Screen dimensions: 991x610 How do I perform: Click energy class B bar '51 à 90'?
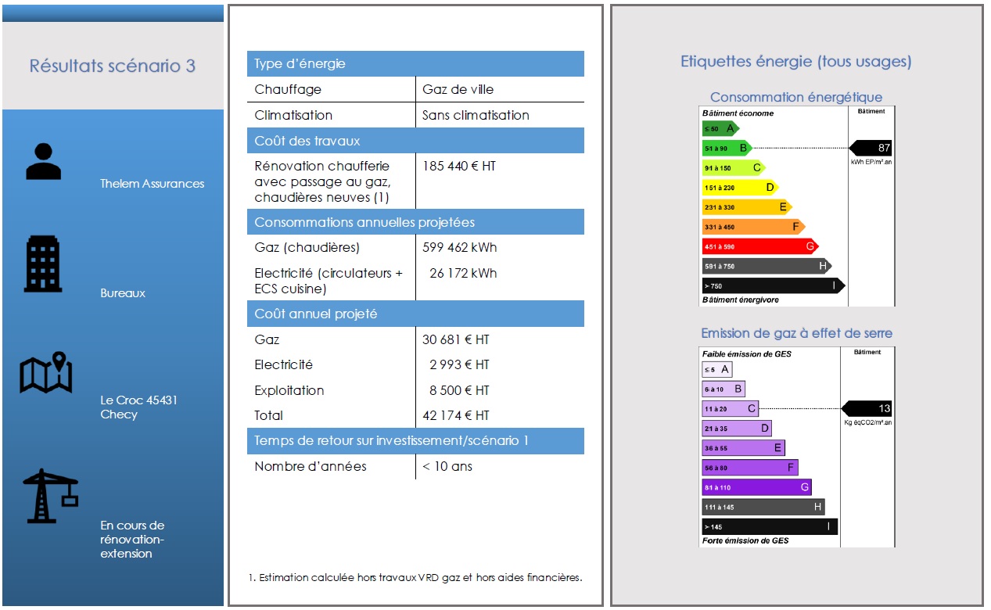727,148
